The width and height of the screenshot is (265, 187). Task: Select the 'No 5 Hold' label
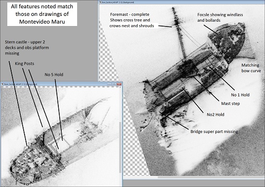coord(54,75)
